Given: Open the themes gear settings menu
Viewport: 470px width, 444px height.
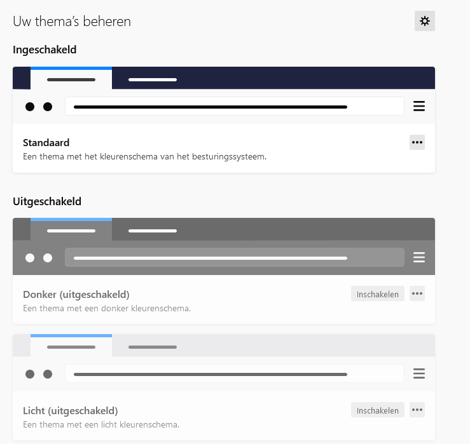Looking at the screenshot, I should click(x=425, y=21).
